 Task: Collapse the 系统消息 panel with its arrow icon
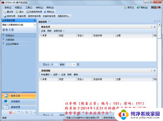click(151, 71)
